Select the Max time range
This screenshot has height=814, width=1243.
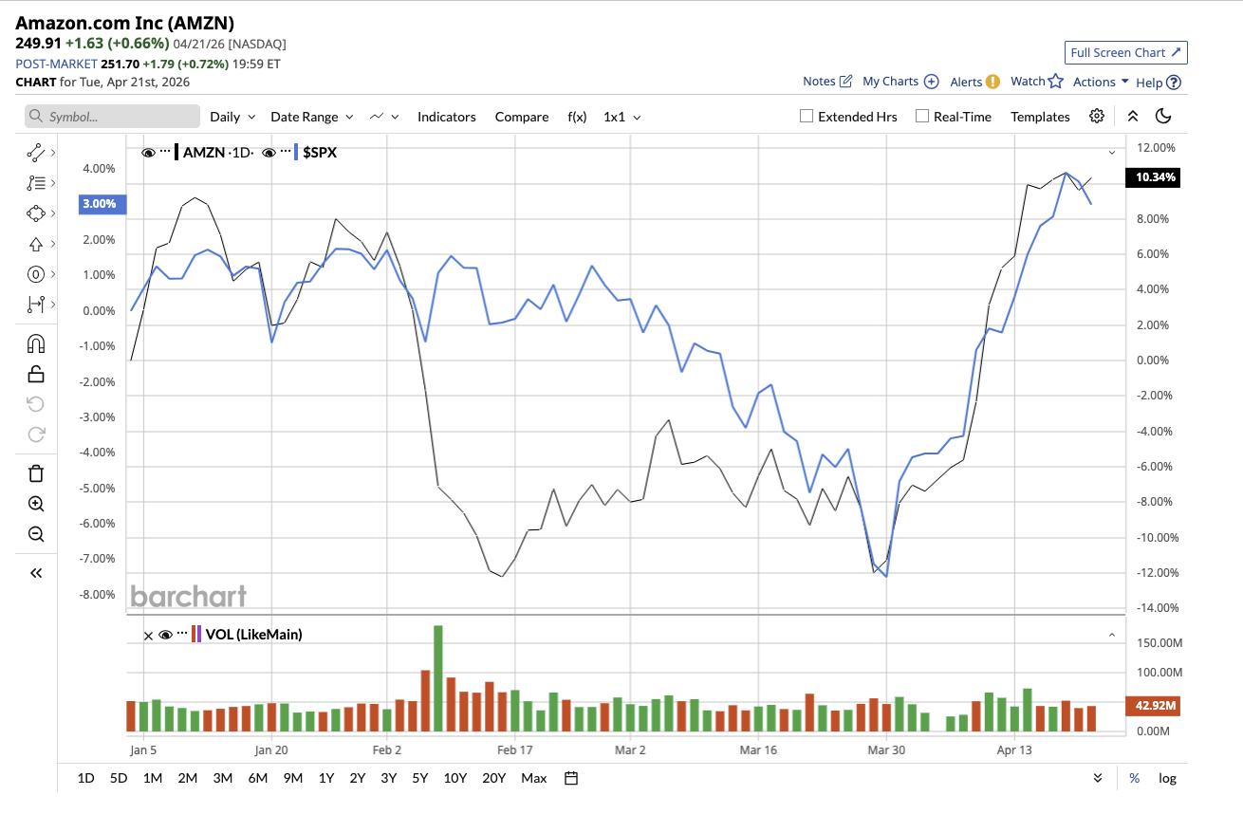[534, 778]
